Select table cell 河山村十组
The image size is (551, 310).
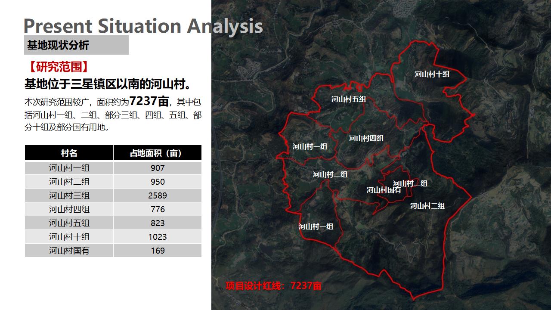coord(69,237)
